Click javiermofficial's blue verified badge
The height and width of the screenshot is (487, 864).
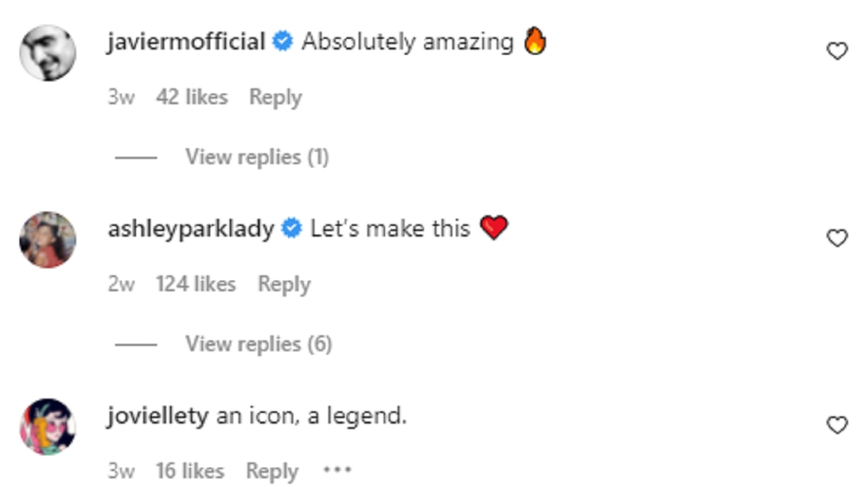coord(283,42)
